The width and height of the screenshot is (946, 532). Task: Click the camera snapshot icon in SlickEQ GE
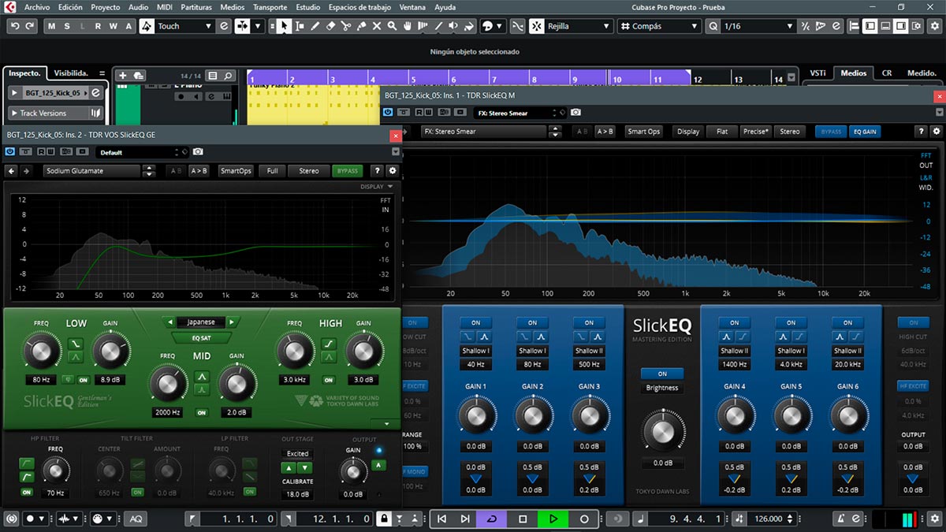click(x=198, y=152)
